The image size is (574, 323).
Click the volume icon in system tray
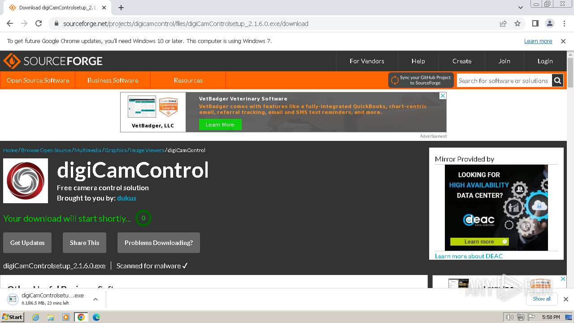pyautogui.click(x=509, y=317)
